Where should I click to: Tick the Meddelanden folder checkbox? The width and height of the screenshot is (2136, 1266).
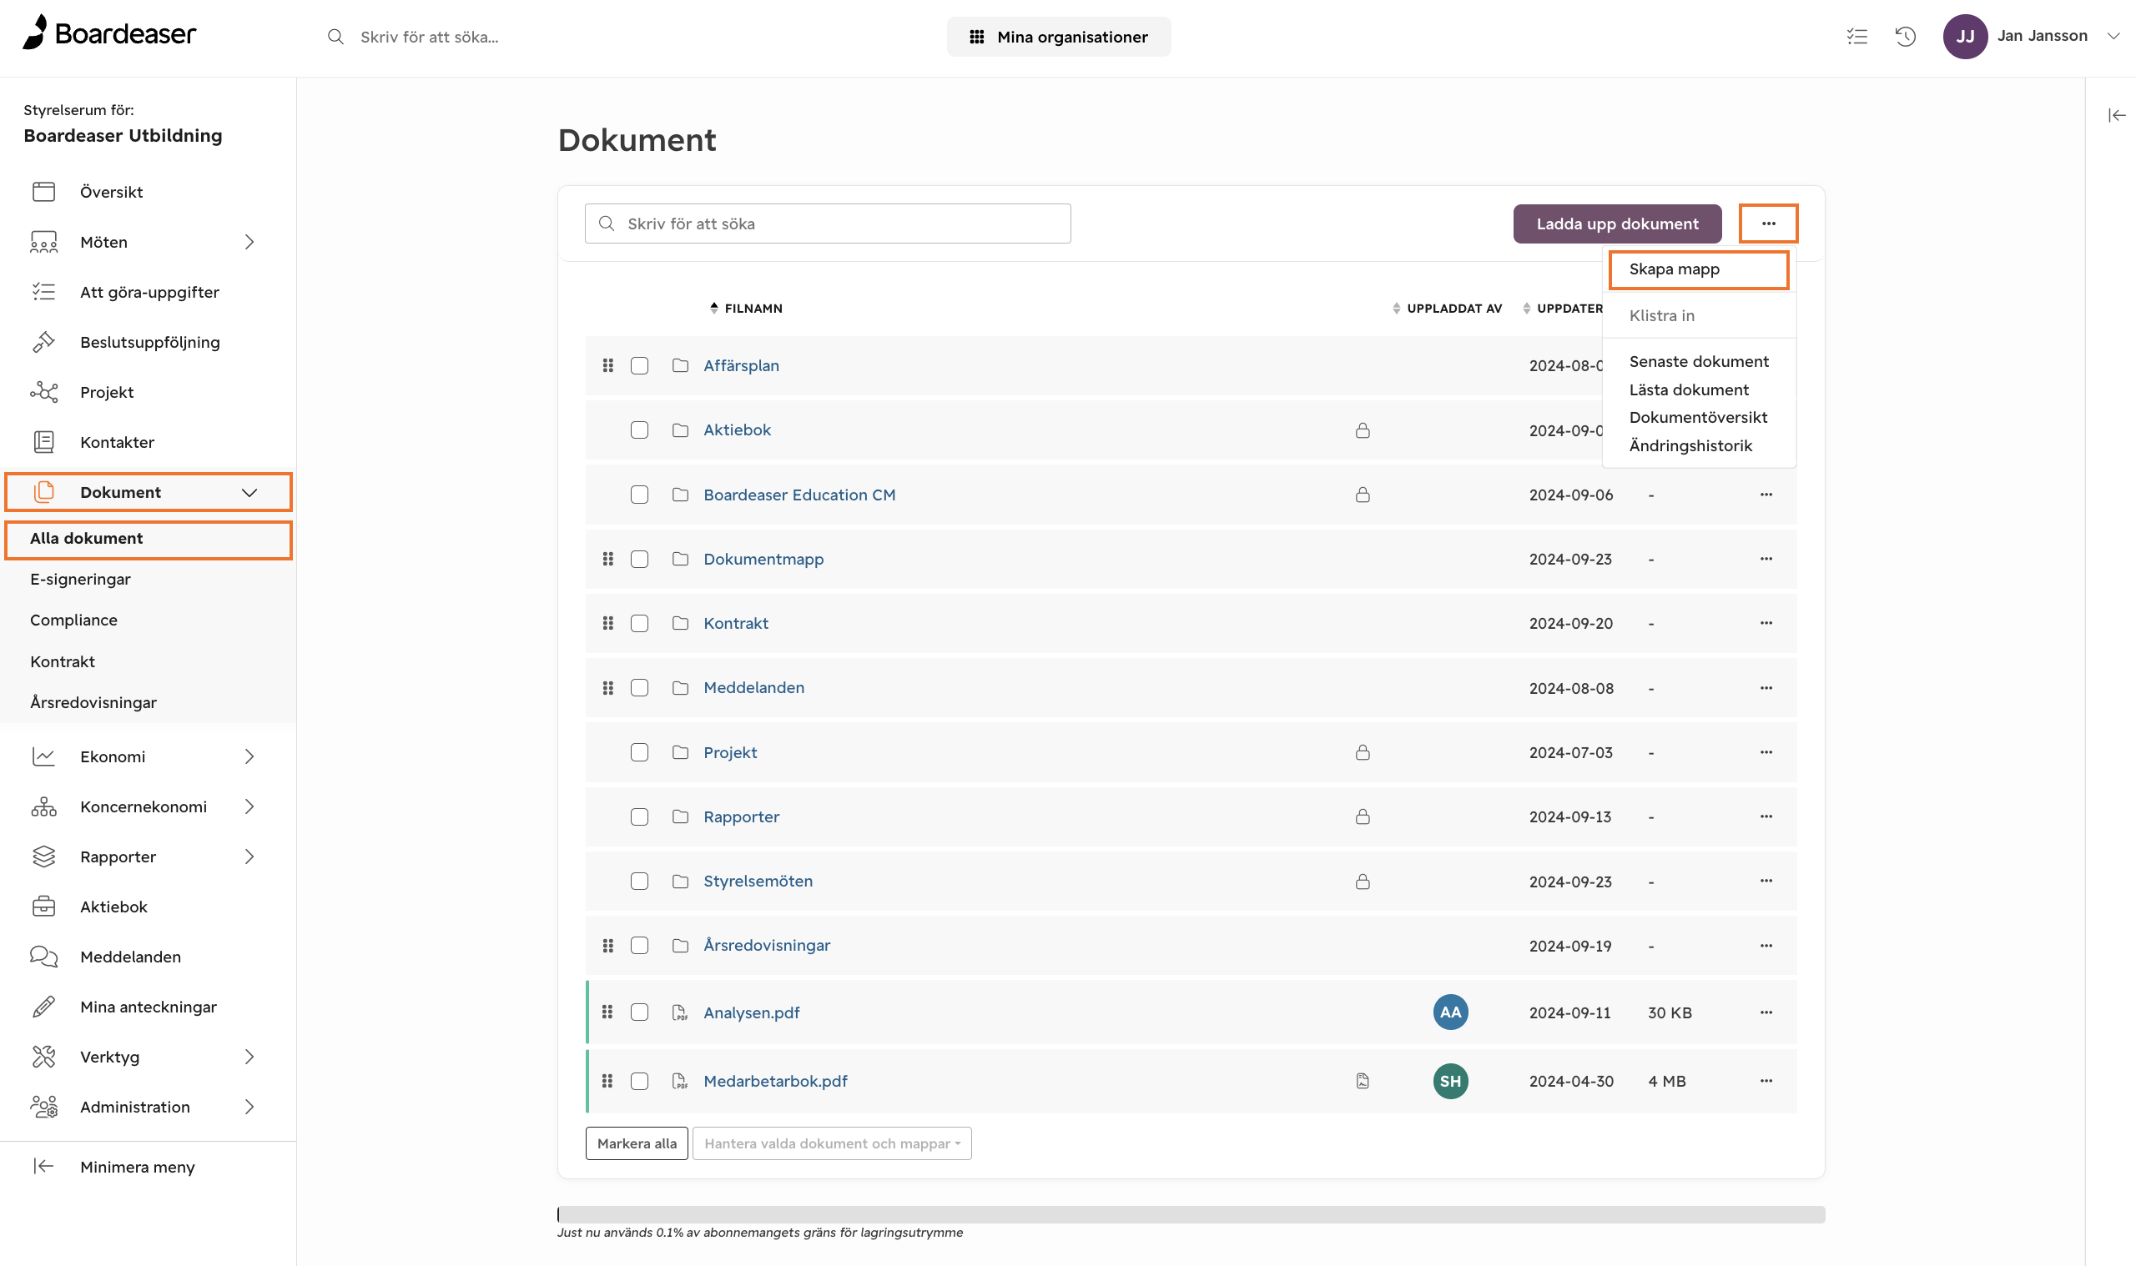point(639,687)
